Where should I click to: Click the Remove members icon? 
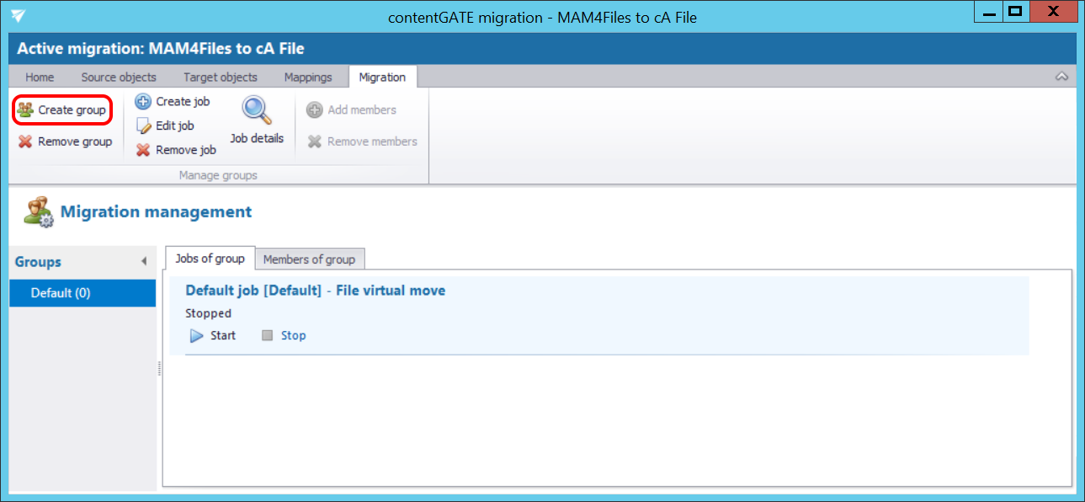[x=315, y=142]
